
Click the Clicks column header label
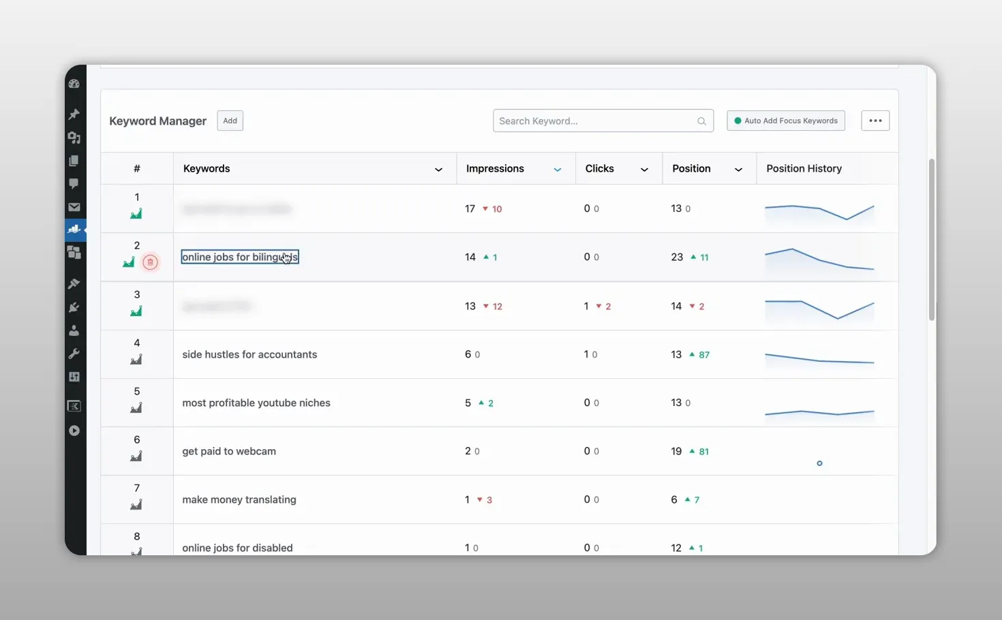click(x=599, y=168)
